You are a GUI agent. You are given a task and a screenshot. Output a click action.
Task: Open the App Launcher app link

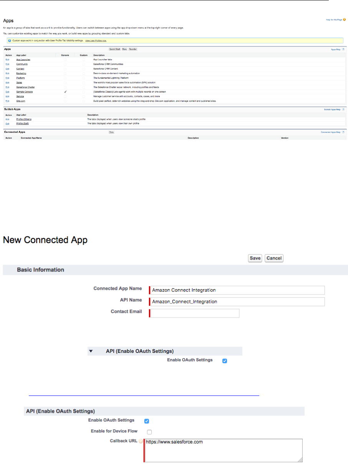[x=23, y=60]
